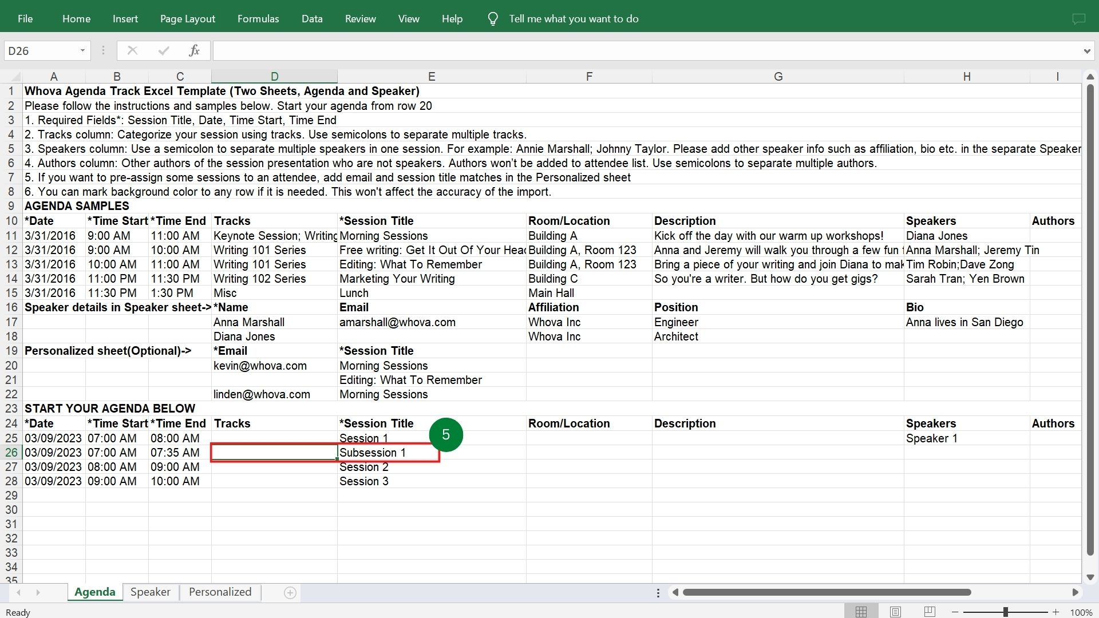Select the cell amarshall@whova.com
Image resolution: width=1099 pixels, height=618 pixels.
coord(432,322)
